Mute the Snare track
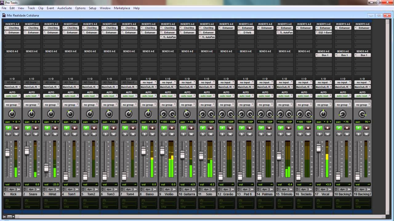The width and height of the screenshot is (394, 221). [36, 134]
